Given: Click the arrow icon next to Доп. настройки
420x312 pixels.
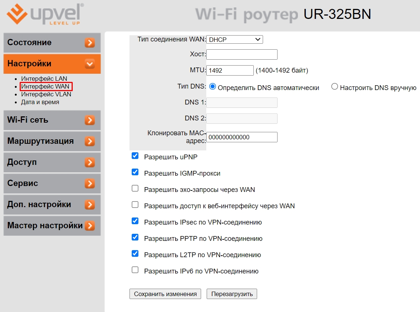Looking at the screenshot, I should (x=90, y=205).
